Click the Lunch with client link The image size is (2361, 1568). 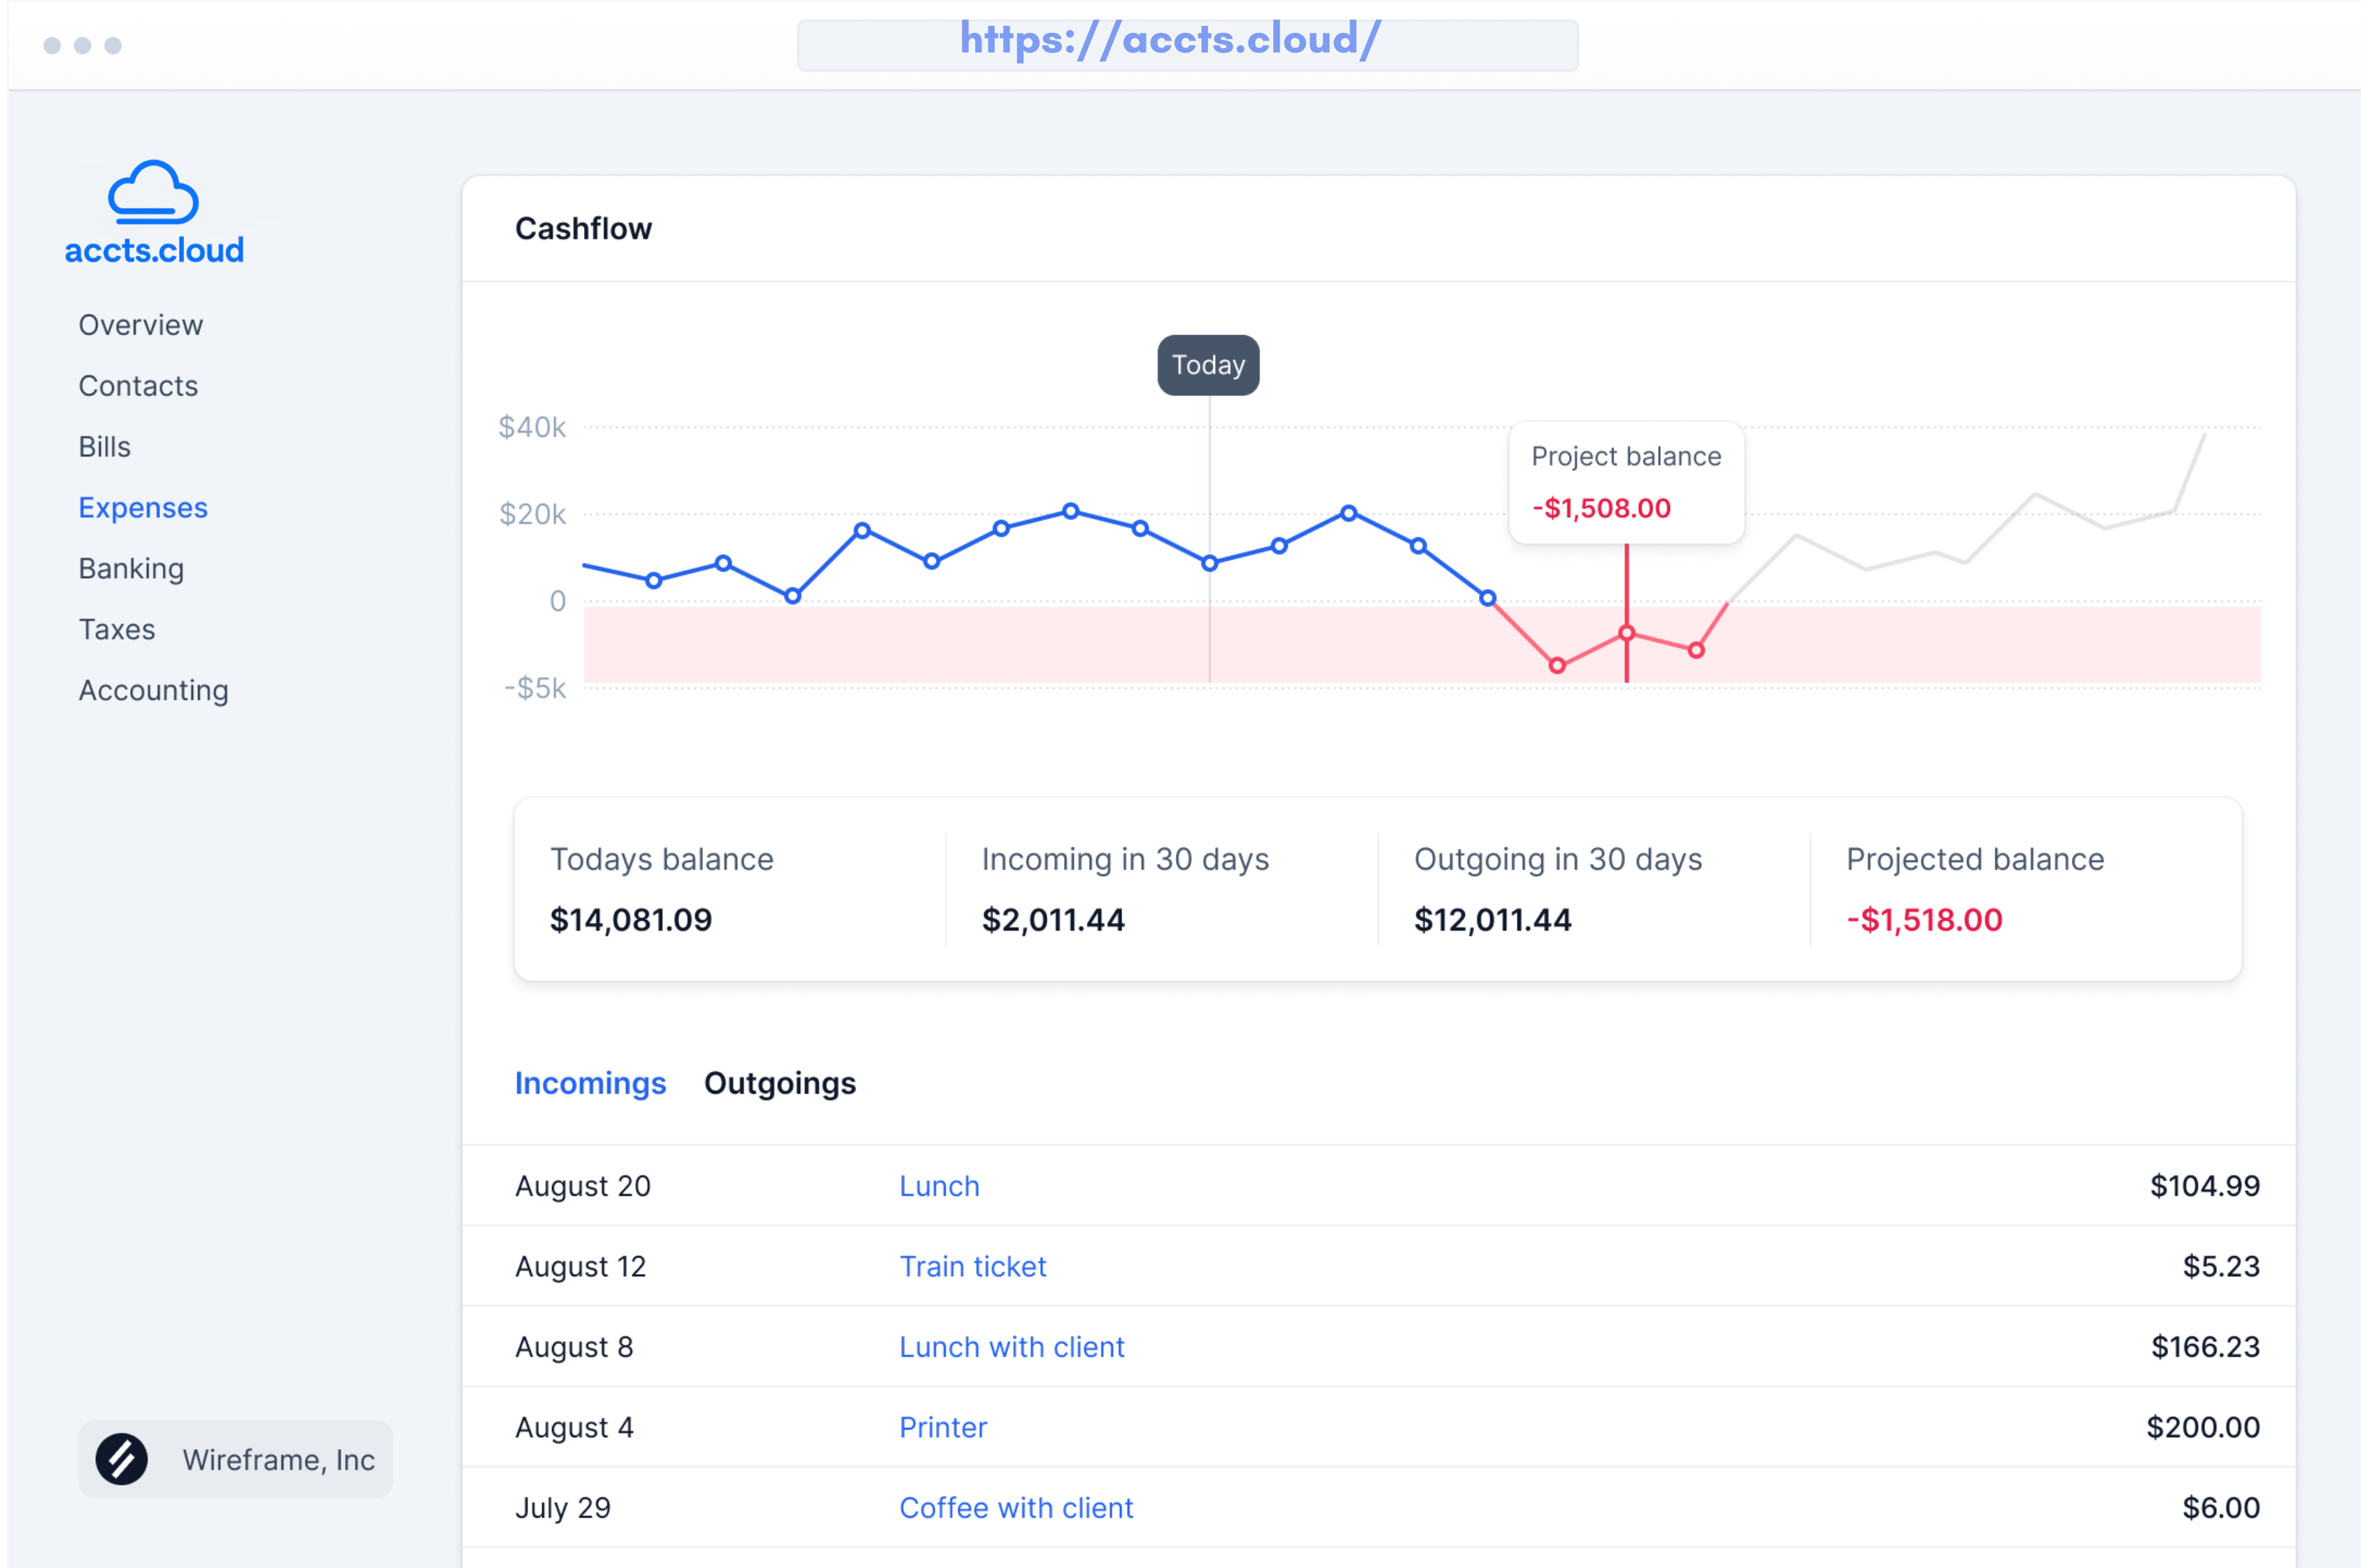tap(1012, 1347)
